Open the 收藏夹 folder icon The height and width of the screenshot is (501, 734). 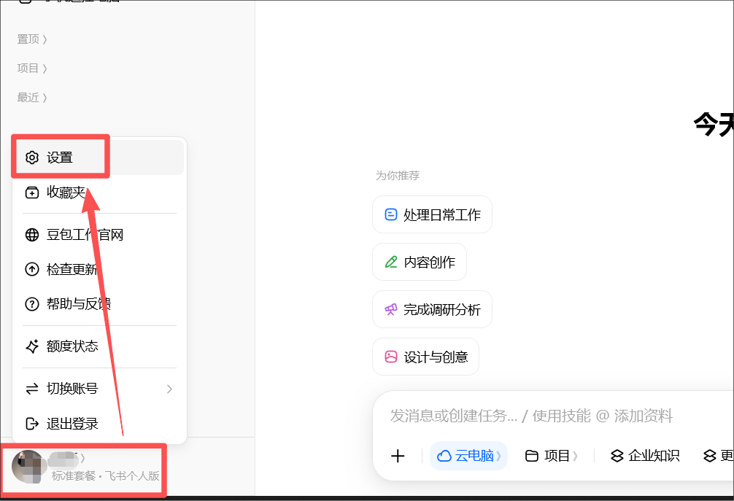(x=32, y=193)
